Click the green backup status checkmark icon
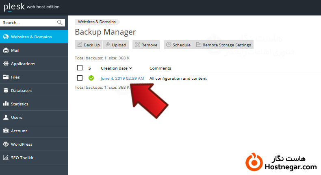321x175 pixels. click(91, 78)
